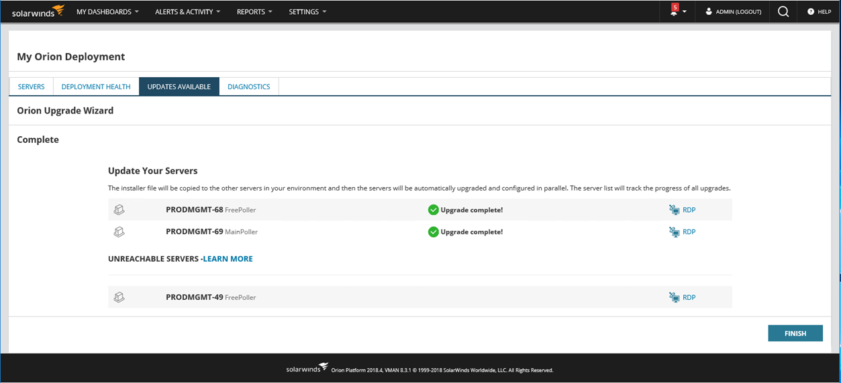841x383 pixels.
Task: Click green checkmark for PRODMGMT-68
Action: (434, 210)
